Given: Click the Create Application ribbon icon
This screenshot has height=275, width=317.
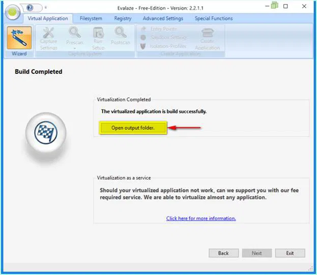Looking at the screenshot, I should [x=208, y=39].
